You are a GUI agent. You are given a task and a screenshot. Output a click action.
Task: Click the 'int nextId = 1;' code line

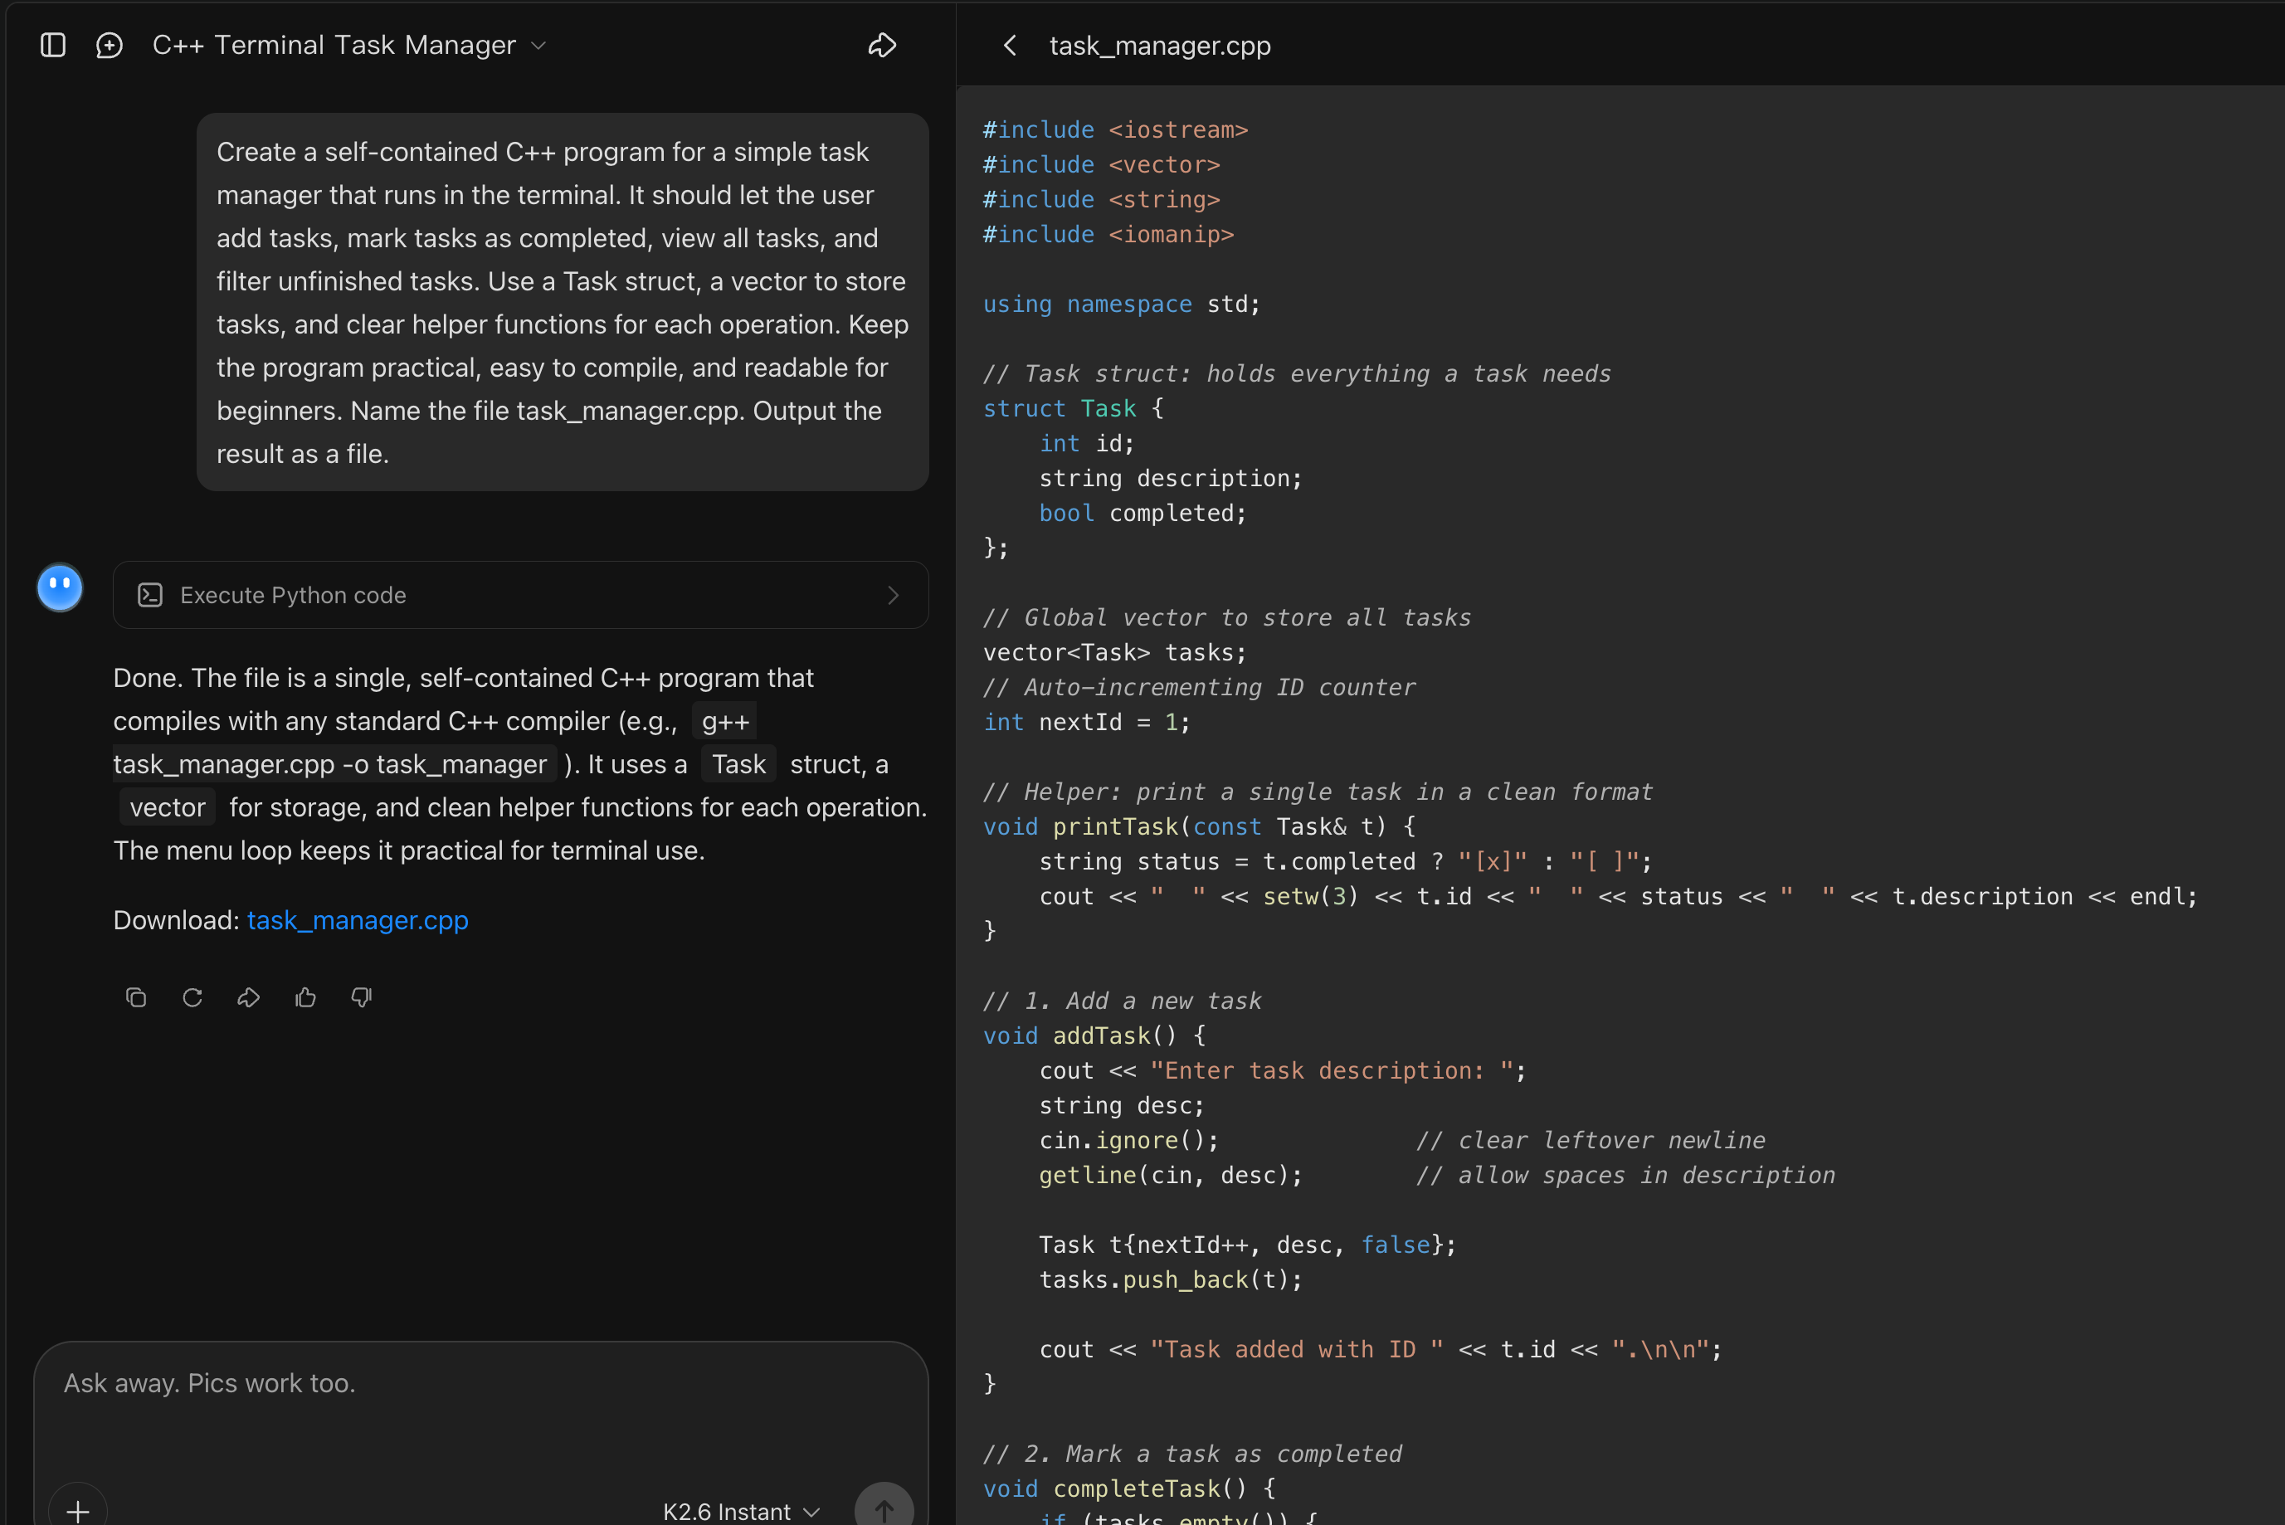tap(1086, 722)
